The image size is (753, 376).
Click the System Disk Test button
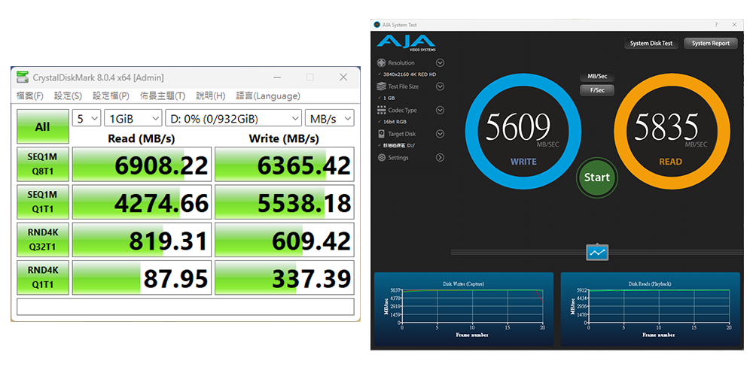651,43
